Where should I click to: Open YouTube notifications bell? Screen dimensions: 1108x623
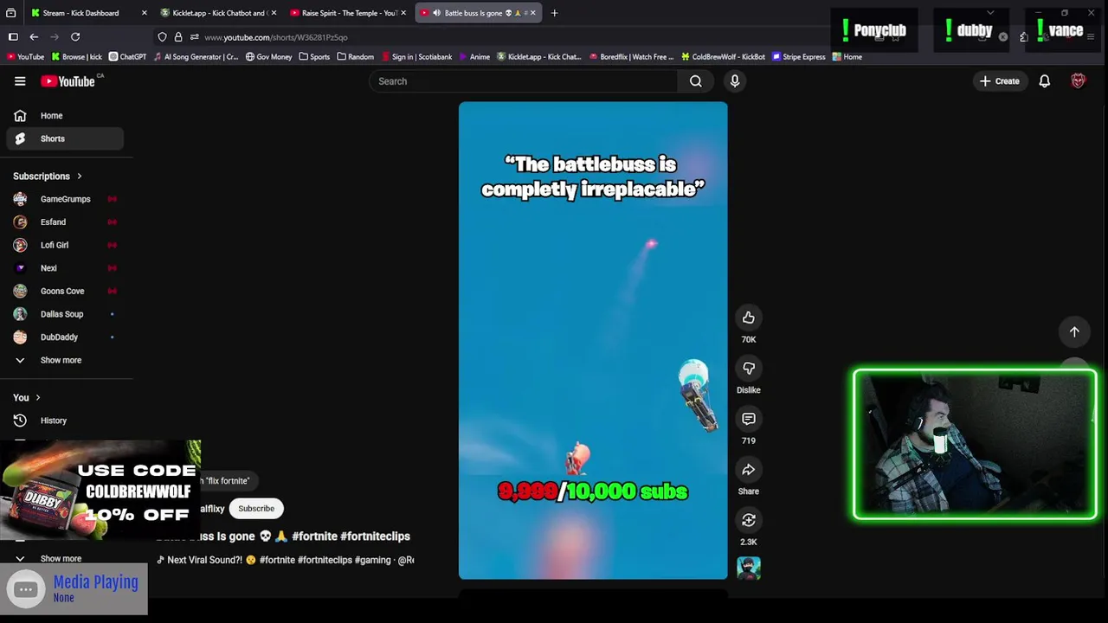coord(1045,81)
